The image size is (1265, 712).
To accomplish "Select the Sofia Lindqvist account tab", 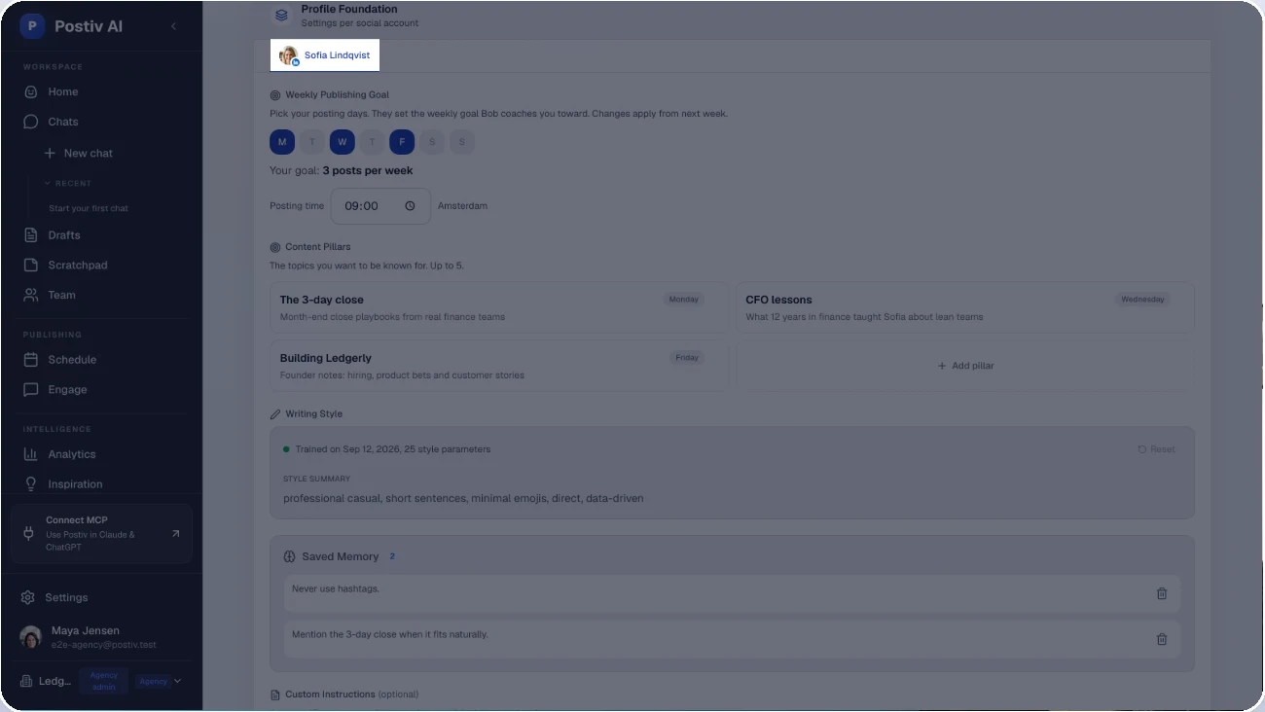I will click(325, 55).
